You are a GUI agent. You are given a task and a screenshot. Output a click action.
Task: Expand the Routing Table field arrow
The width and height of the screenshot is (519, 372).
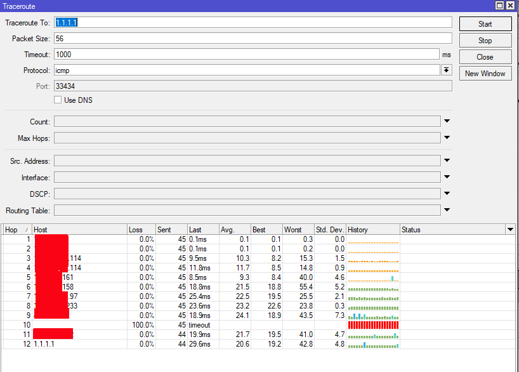coord(447,209)
